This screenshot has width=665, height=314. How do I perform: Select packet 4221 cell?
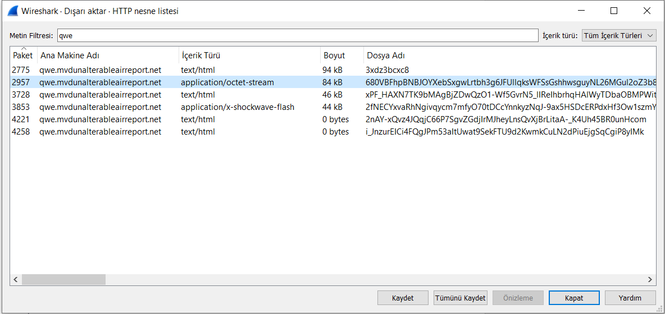point(21,119)
